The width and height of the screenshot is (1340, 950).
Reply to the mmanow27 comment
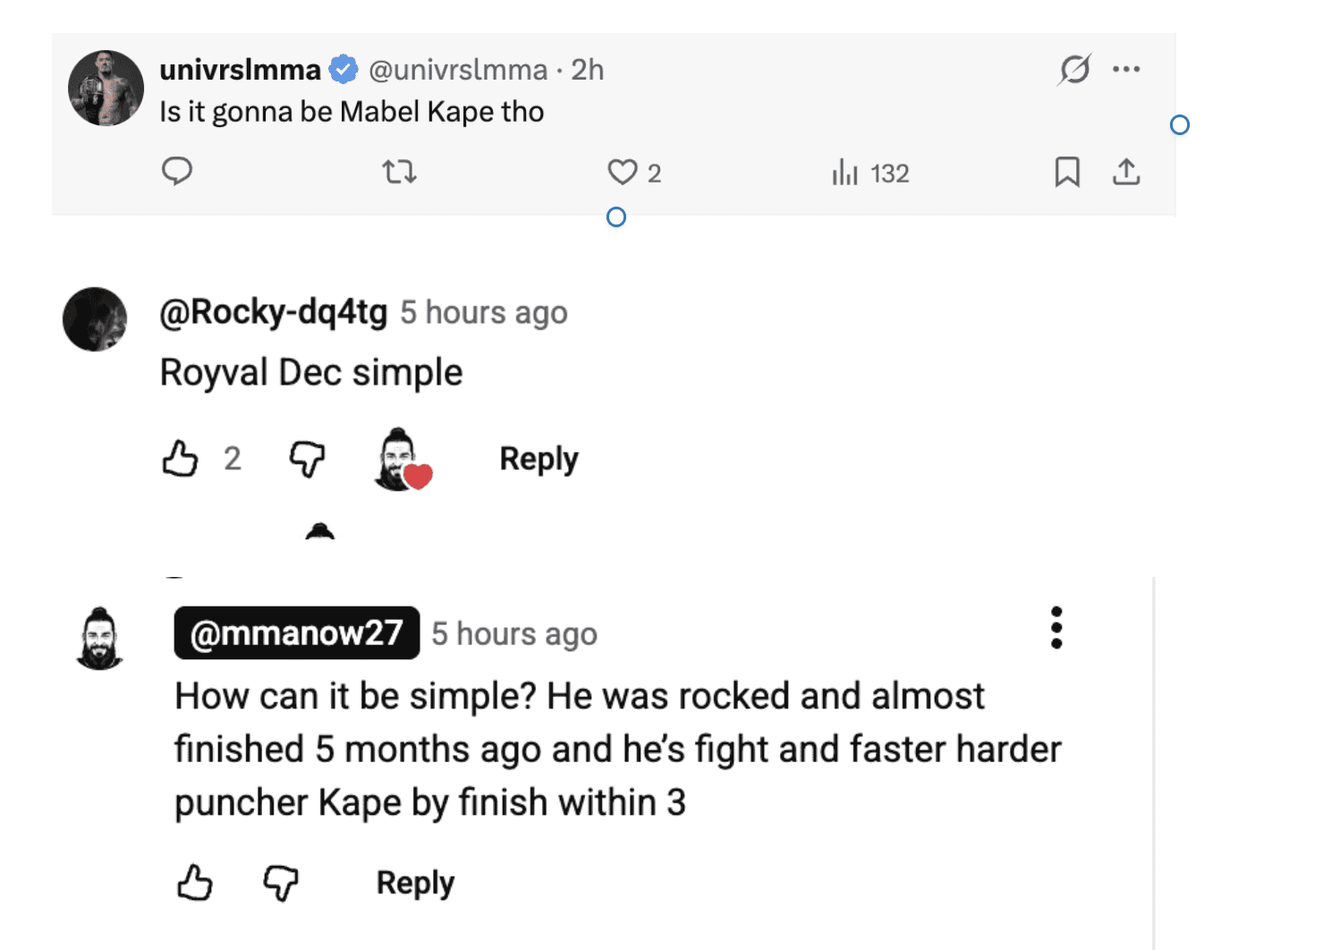415,883
